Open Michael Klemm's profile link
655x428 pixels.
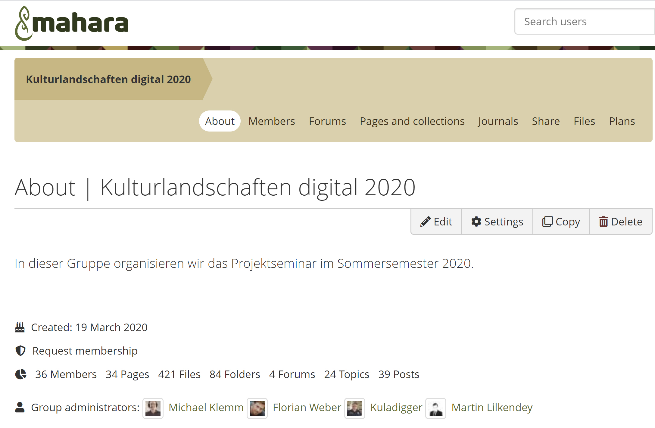[x=206, y=408]
